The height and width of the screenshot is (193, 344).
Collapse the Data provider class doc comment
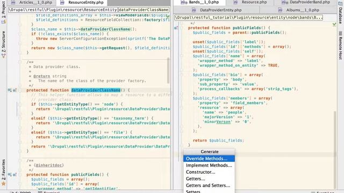coord(20,62)
